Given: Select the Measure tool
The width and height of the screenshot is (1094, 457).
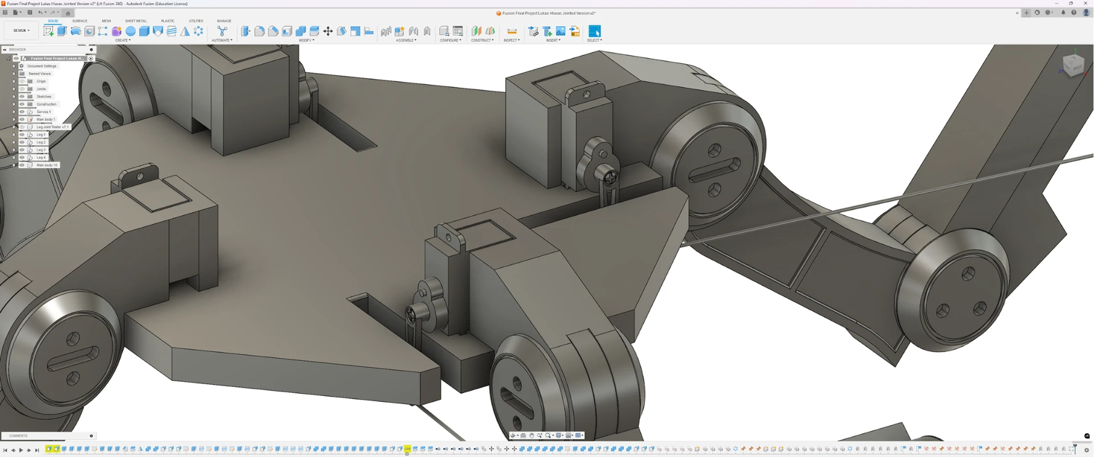Looking at the screenshot, I should coord(512,31).
